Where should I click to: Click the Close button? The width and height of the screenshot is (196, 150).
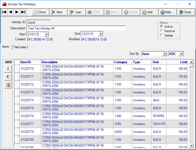tap(185, 12)
